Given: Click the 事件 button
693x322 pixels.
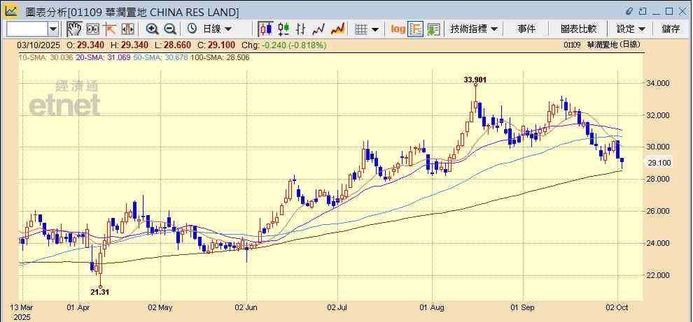Looking at the screenshot, I should [x=526, y=29].
